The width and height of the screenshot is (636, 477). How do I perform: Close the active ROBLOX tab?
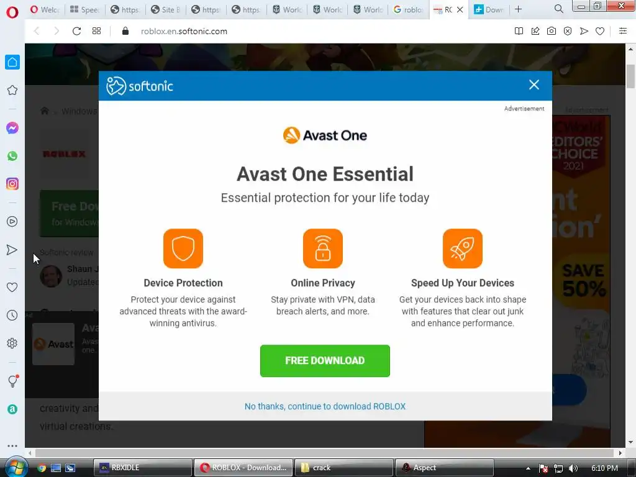[x=460, y=9]
